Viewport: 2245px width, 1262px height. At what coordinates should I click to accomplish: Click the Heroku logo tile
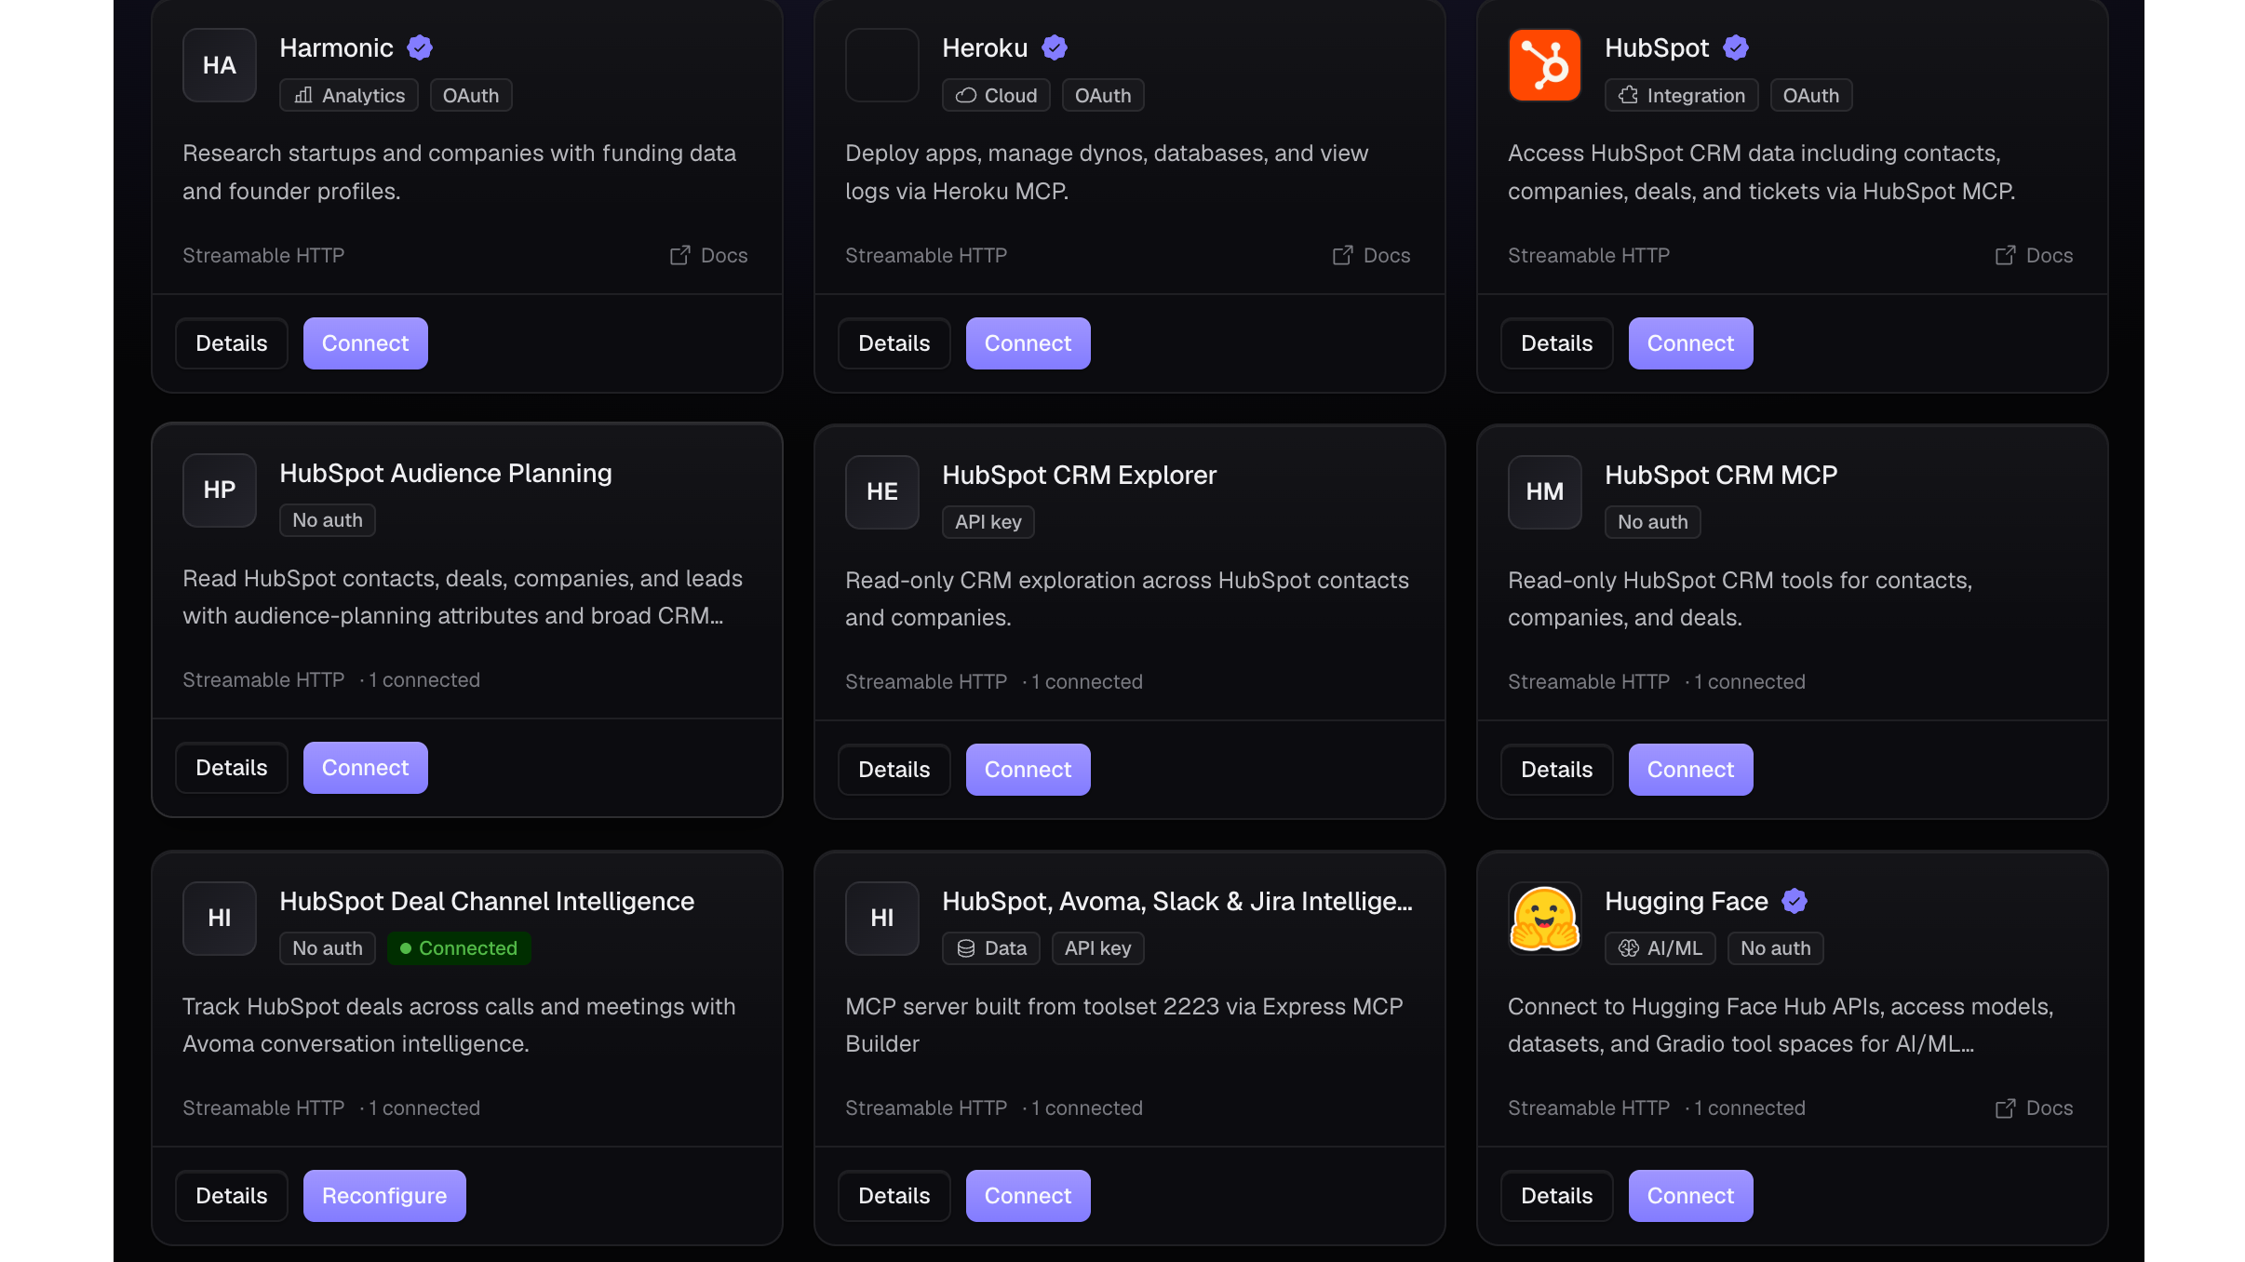pos(882,65)
